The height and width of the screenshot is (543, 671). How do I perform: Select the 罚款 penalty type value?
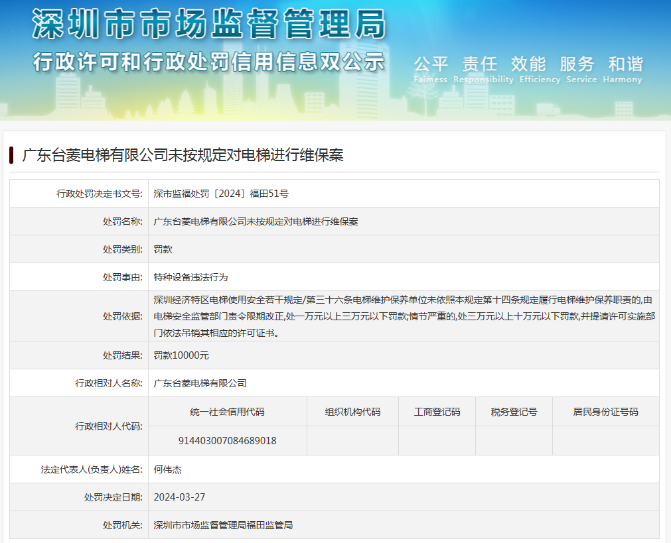[x=163, y=249]
